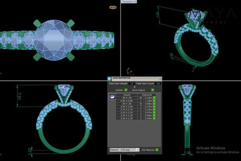
Task: Click the green Set Material button
Action: pyautogui.click(x=157, y=149)
